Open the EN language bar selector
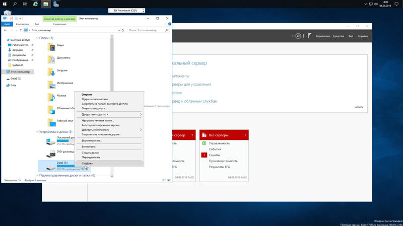 point(126,11)
